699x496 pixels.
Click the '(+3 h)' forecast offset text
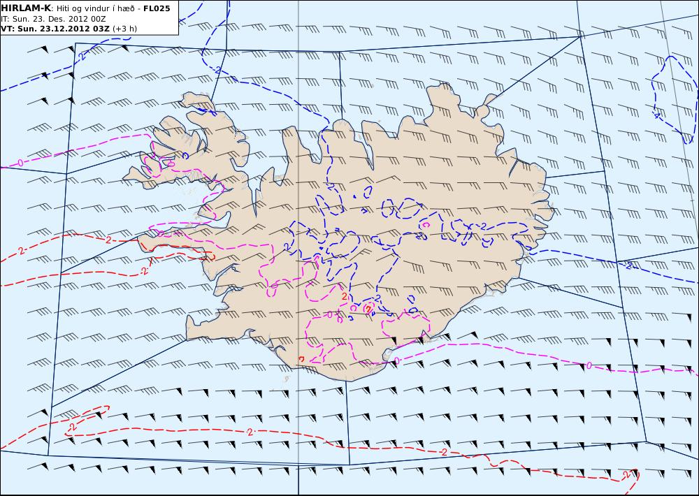tap(125, 29)
